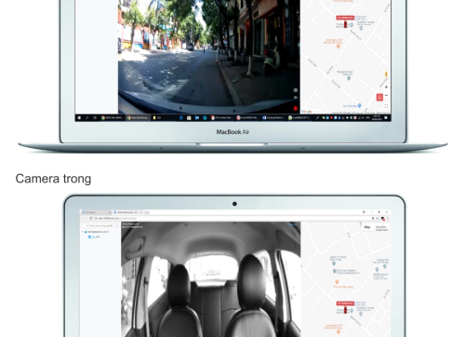Image resolution: width=465 pixels, height=337 pixels.
Task: Zoom out on the upper map
Action: 386,95
